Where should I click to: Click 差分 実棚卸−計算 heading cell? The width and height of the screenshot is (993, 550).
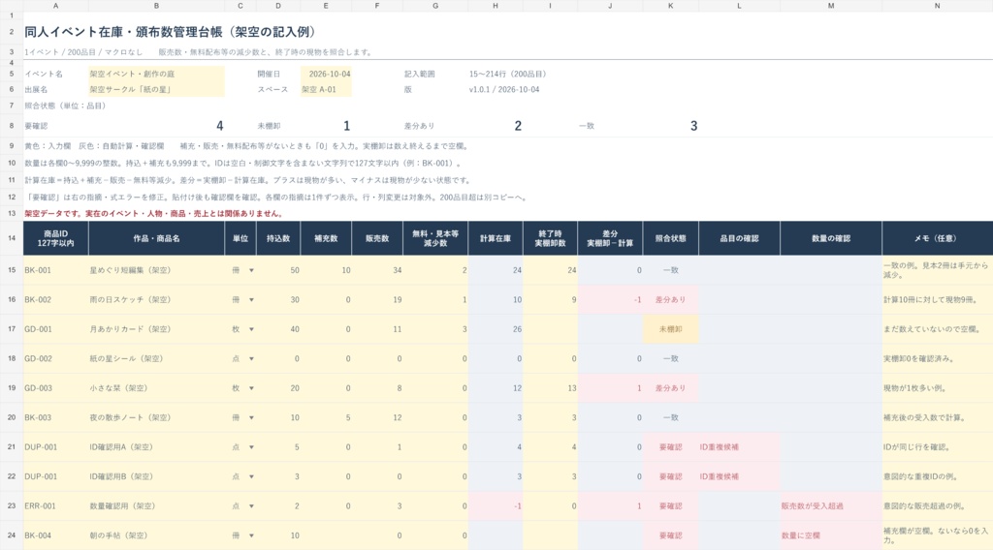coord(610,238)
